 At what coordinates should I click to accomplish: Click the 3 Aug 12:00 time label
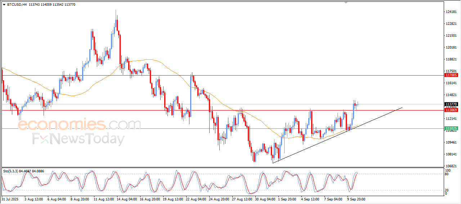(x=33, y=199)
